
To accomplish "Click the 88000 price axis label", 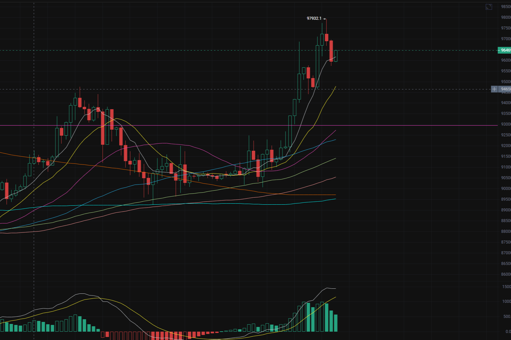I will tap(506, 231).
